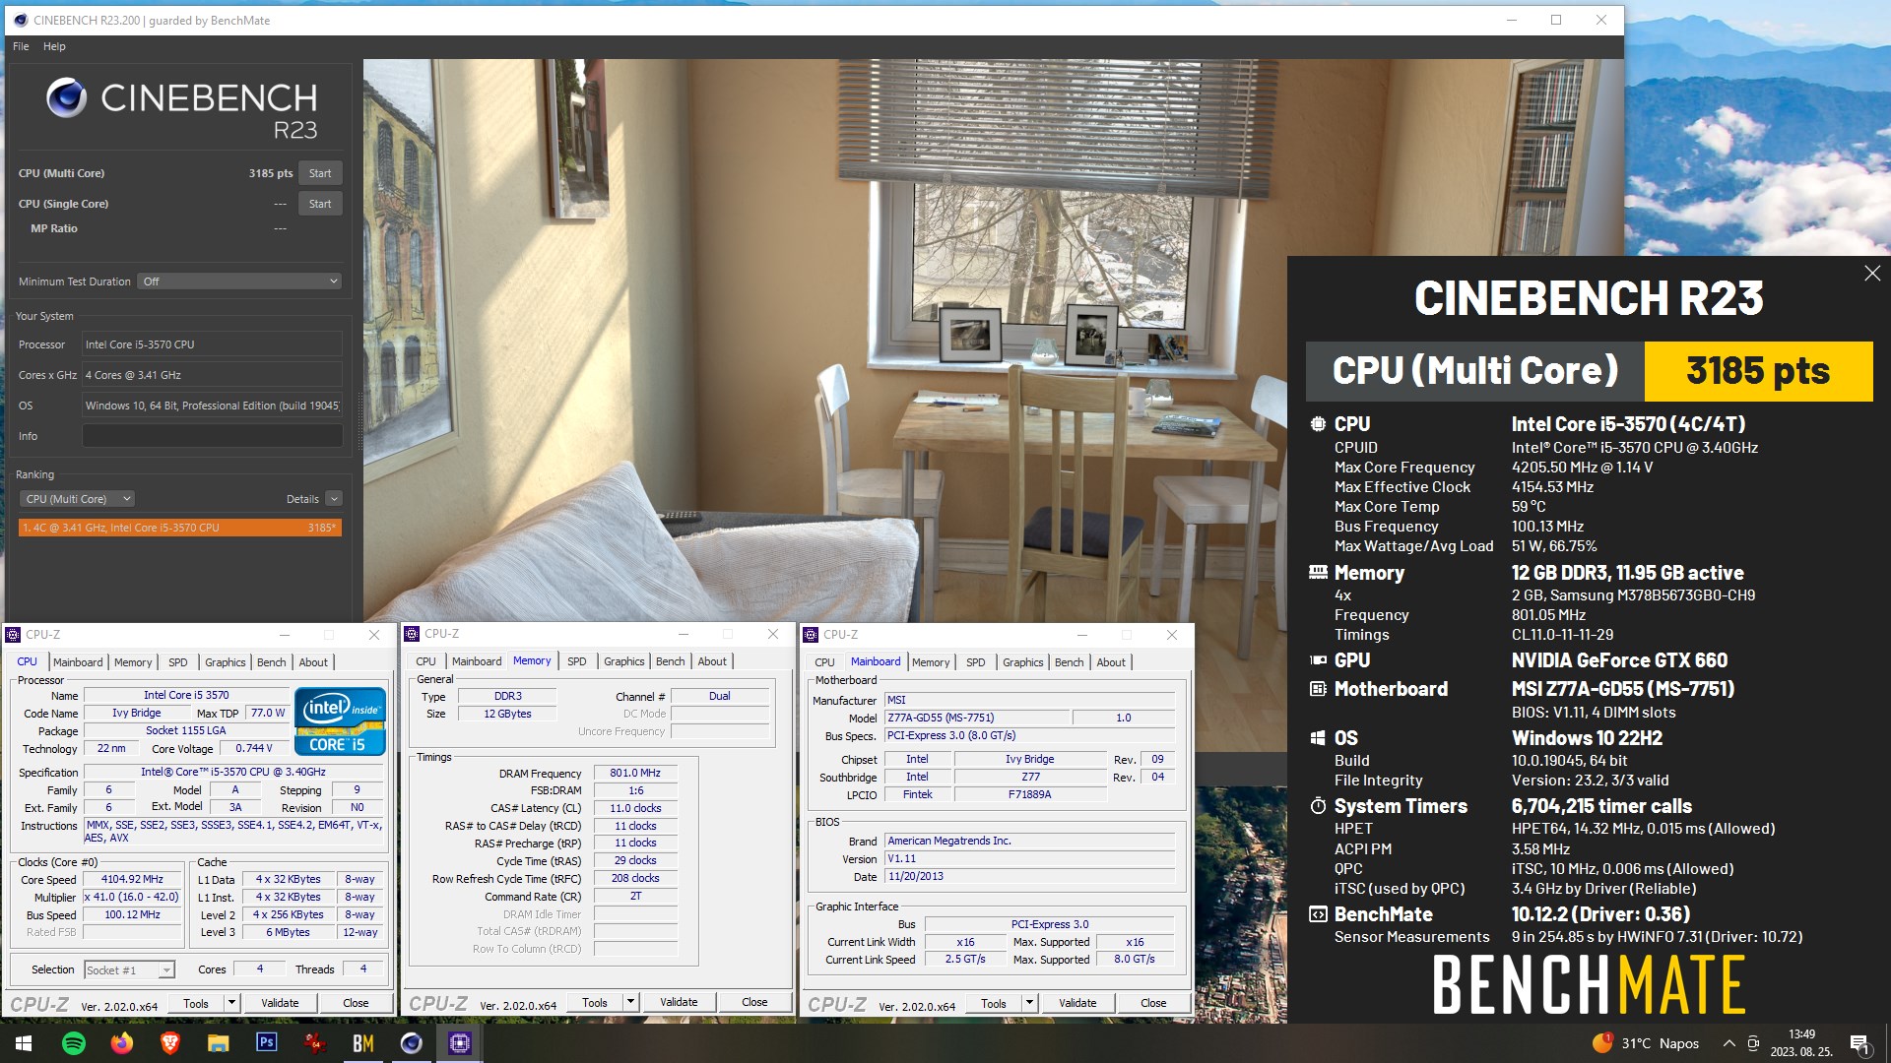The height and width of the screenshot is (1063, 1891).
Task: Open the Socket #1 selection dropdown
Action: coord(129,970)
